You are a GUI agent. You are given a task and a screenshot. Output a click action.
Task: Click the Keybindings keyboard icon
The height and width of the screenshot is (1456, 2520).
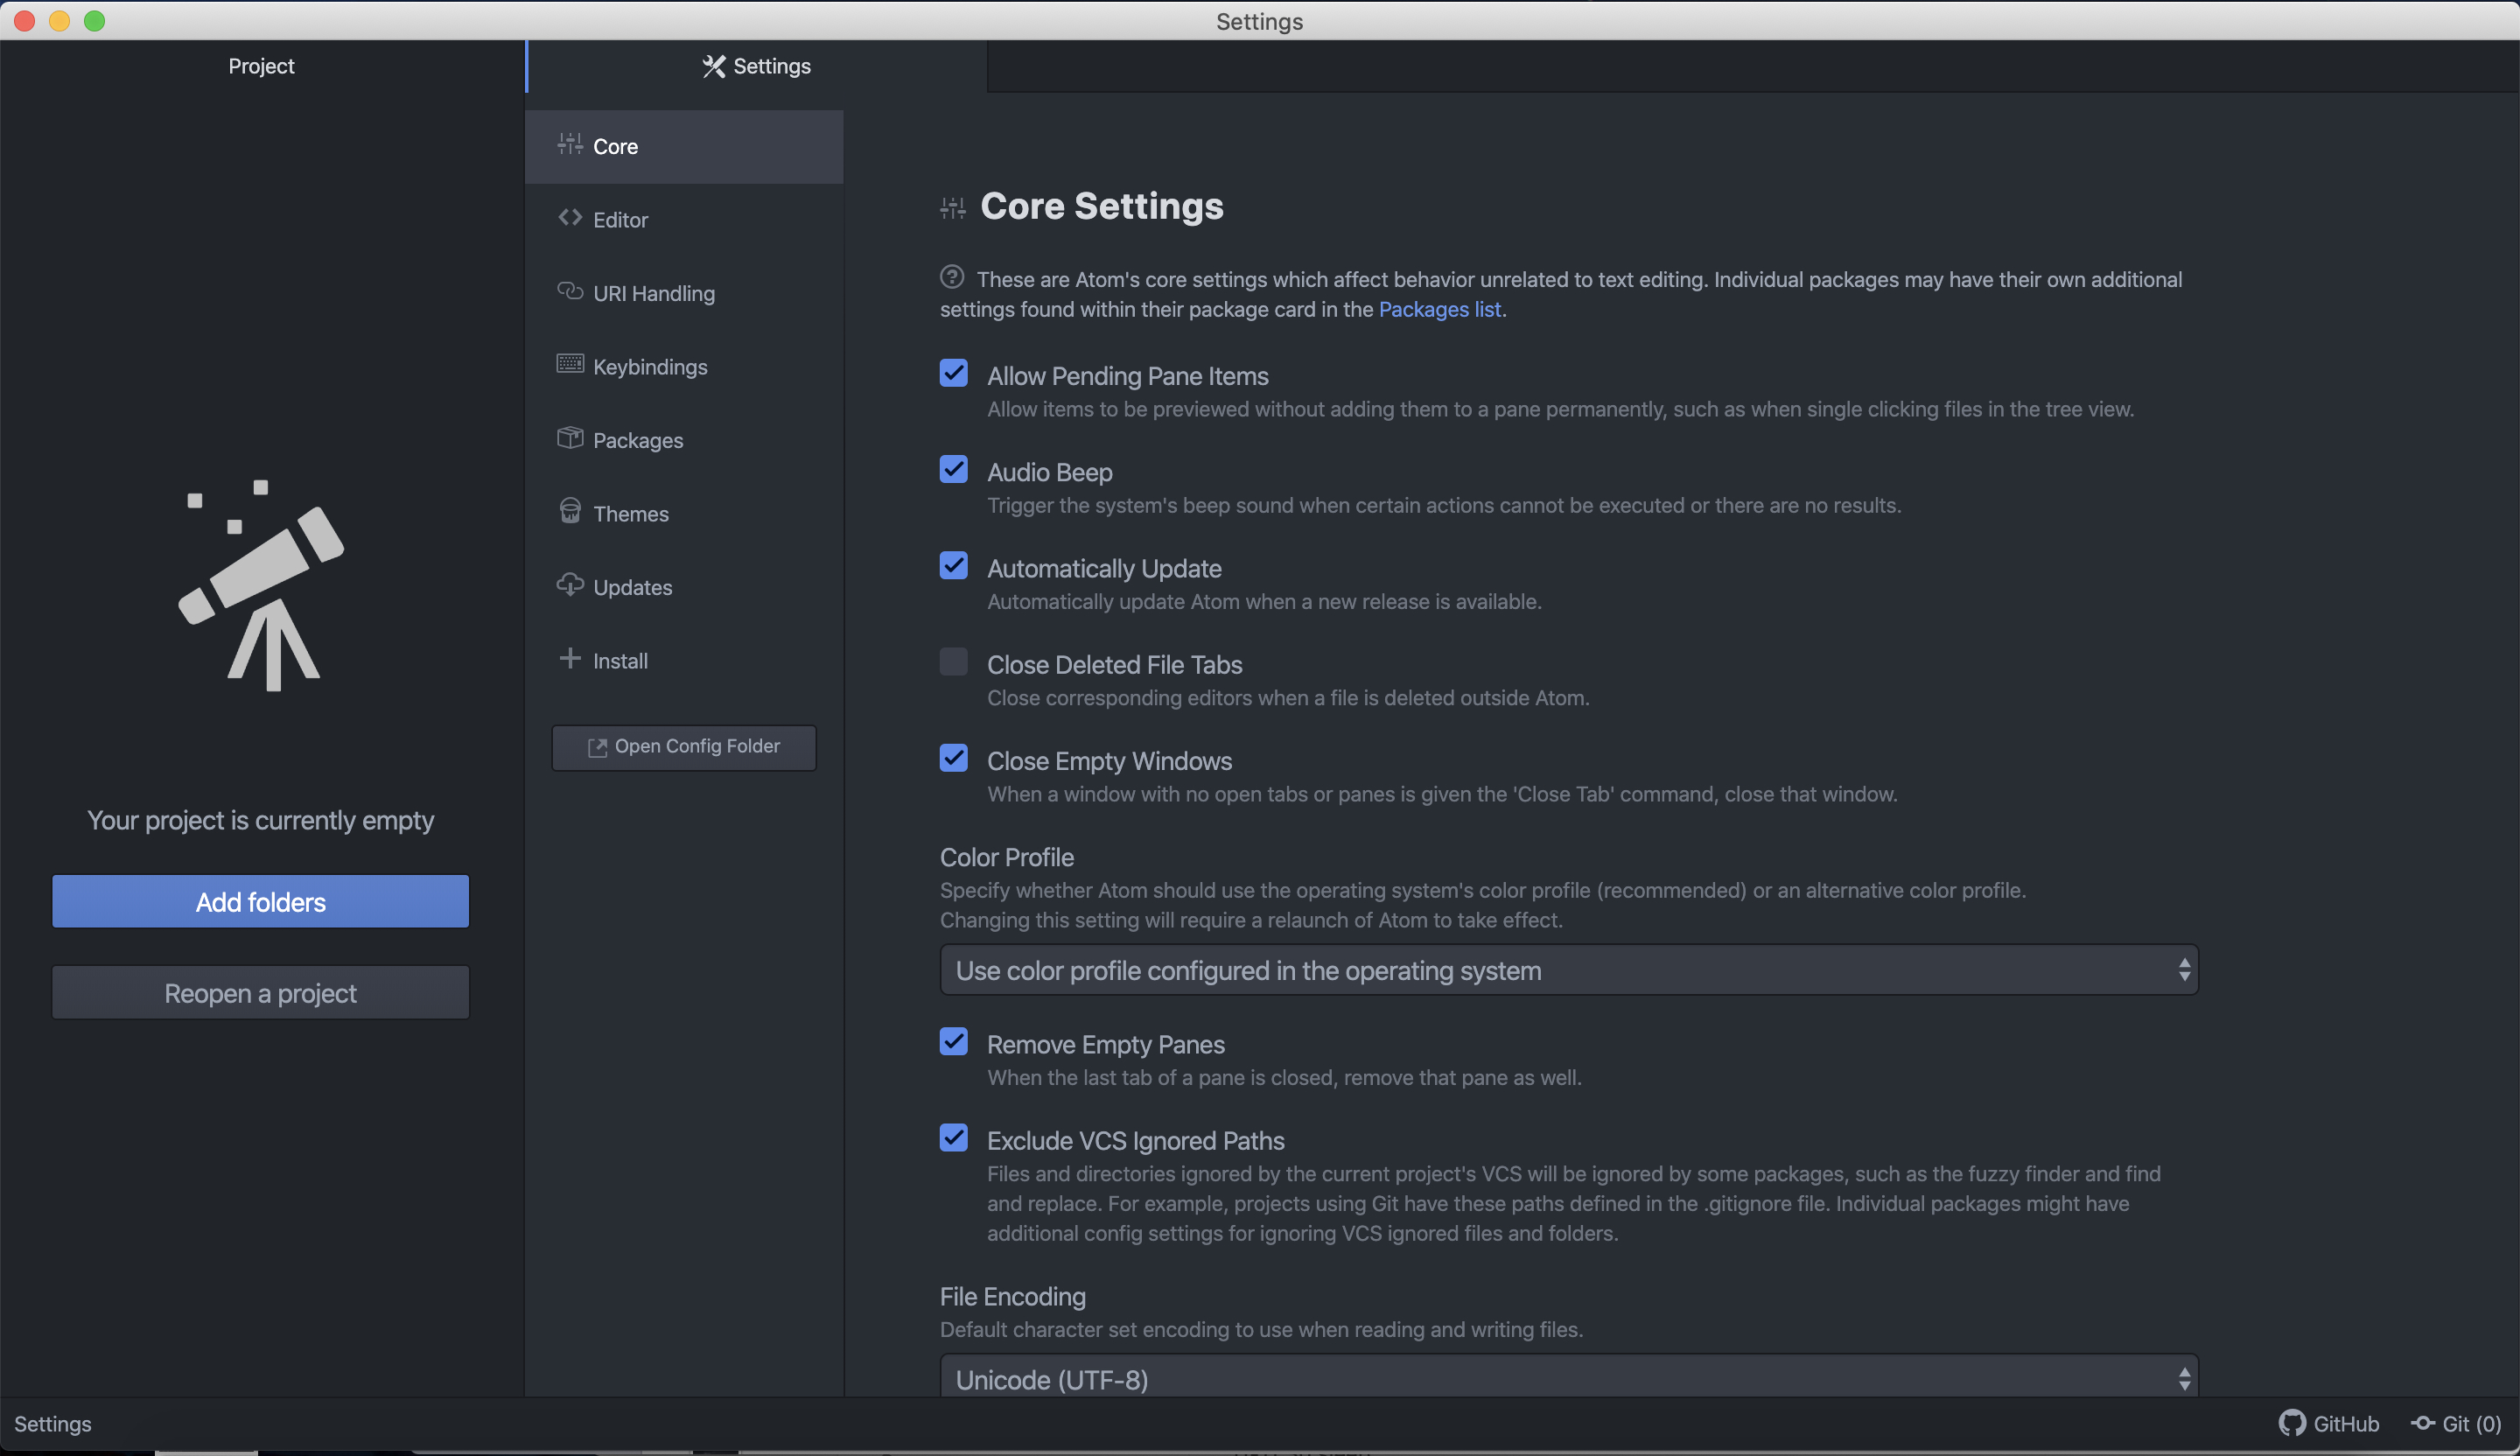pyautogui.click(x=570, y=364)
